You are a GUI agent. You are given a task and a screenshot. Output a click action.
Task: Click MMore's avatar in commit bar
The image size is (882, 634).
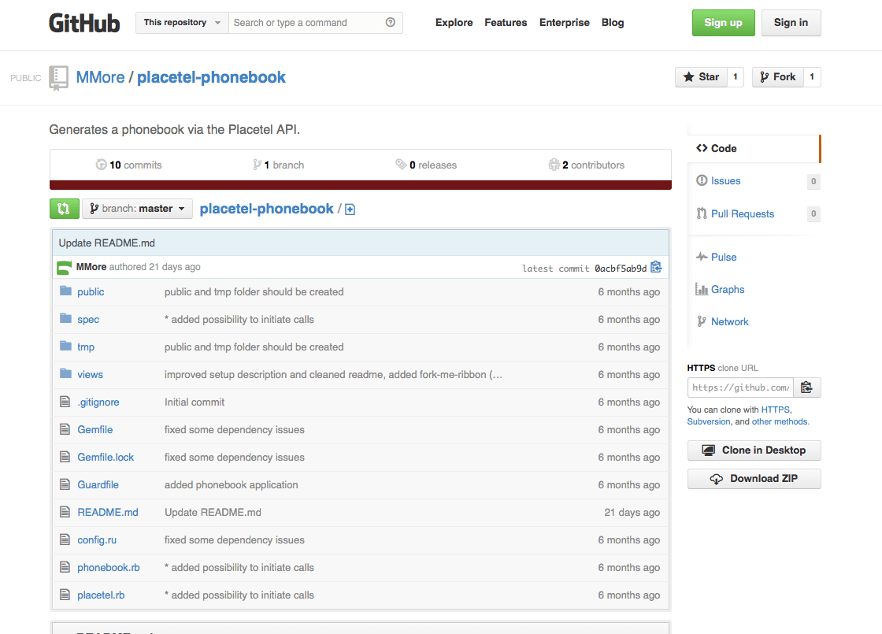64,267
